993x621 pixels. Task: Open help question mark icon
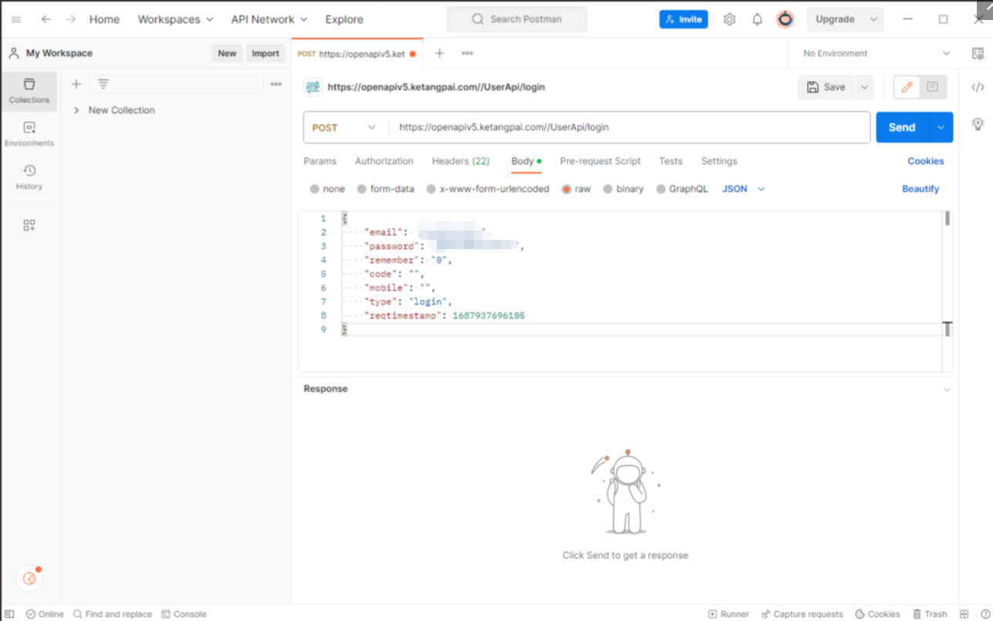pos(985,614)
